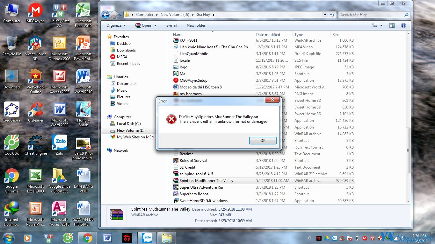Switch to Windows Explorer taskbar button
Image resolution: width=435 pixels, height=244 pixels.
click(x=167, y=238)
